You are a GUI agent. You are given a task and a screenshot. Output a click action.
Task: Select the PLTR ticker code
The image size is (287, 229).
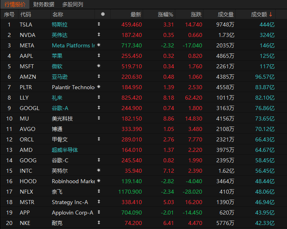tap(26, 87)
